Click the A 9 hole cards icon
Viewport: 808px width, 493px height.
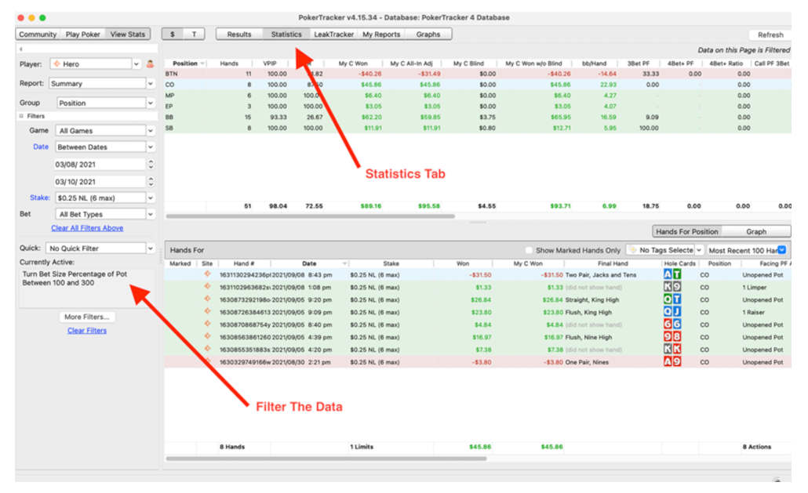click(x=672, y=362)
